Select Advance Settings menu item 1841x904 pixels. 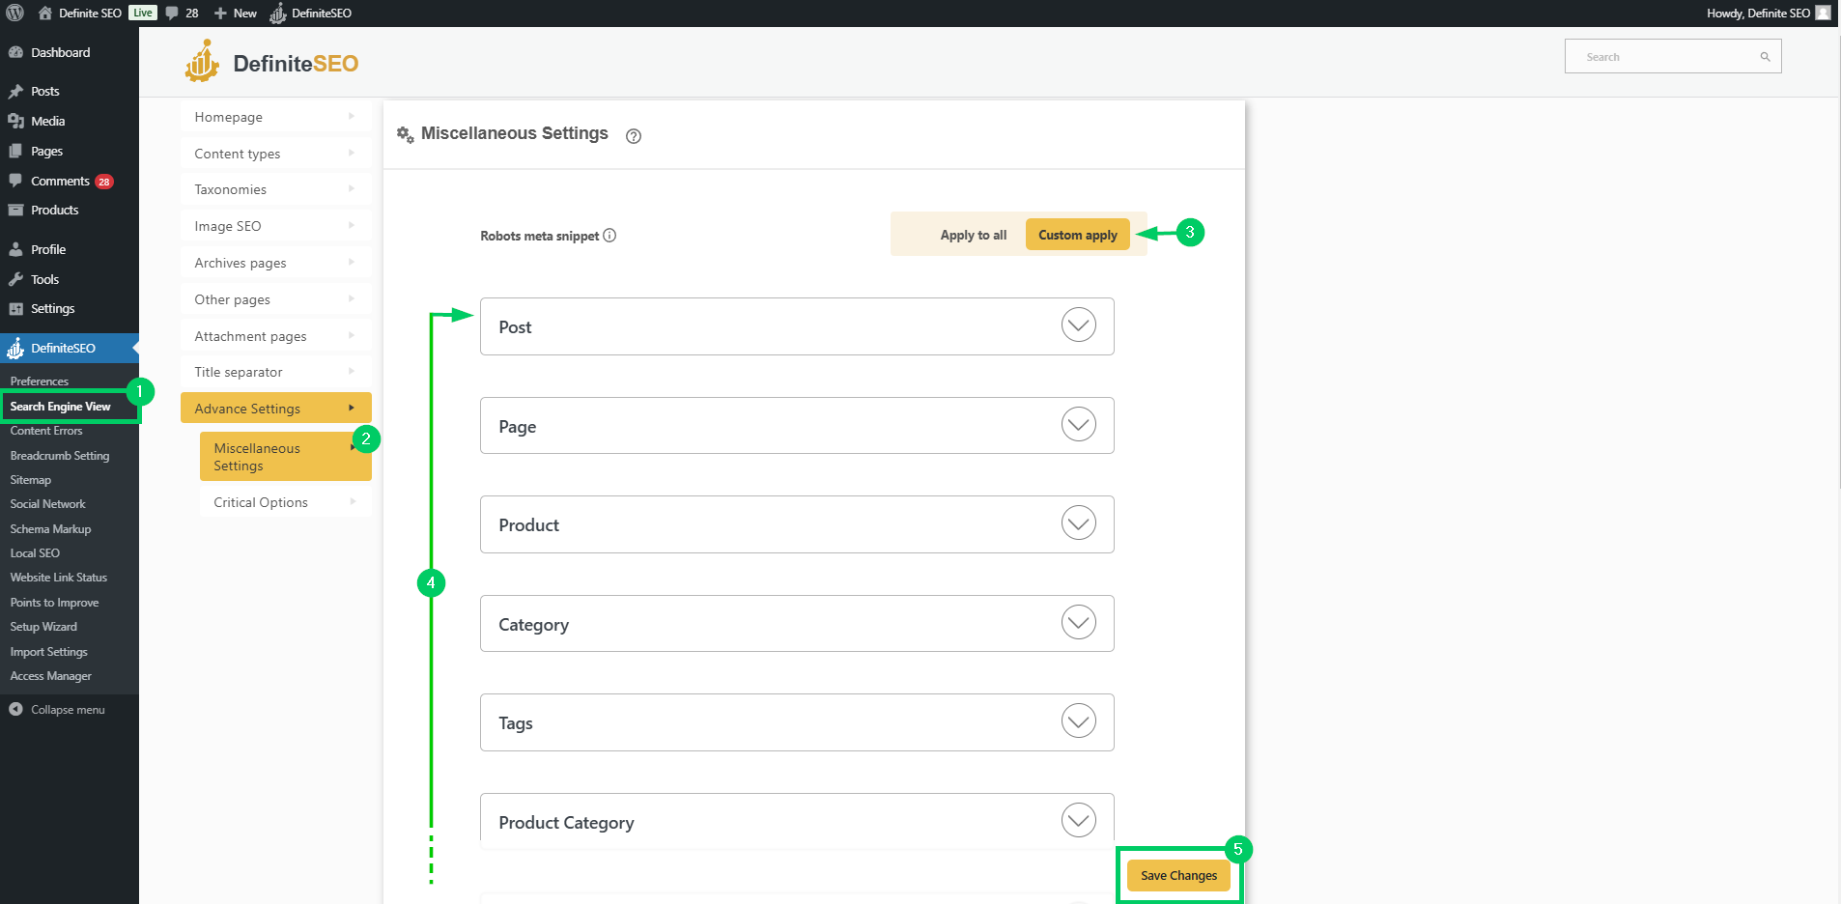click(276, 408)
